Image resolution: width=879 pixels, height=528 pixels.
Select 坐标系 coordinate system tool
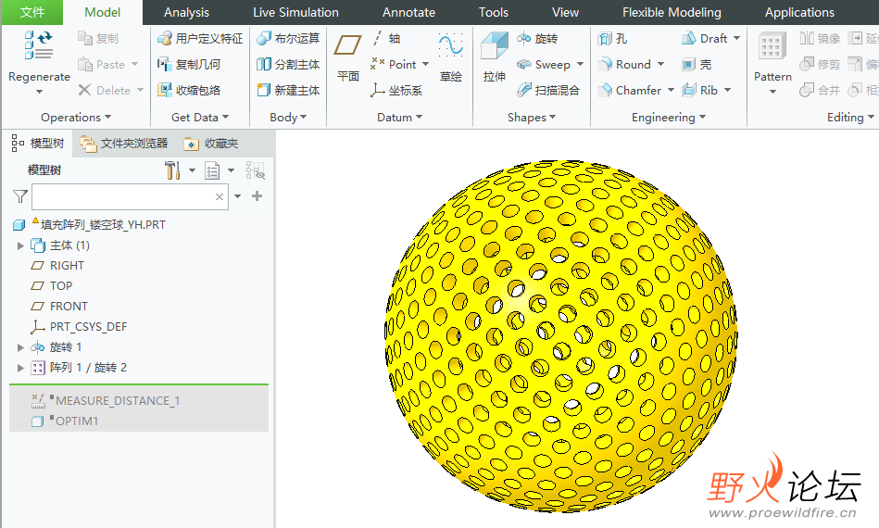tap(396, 90)
